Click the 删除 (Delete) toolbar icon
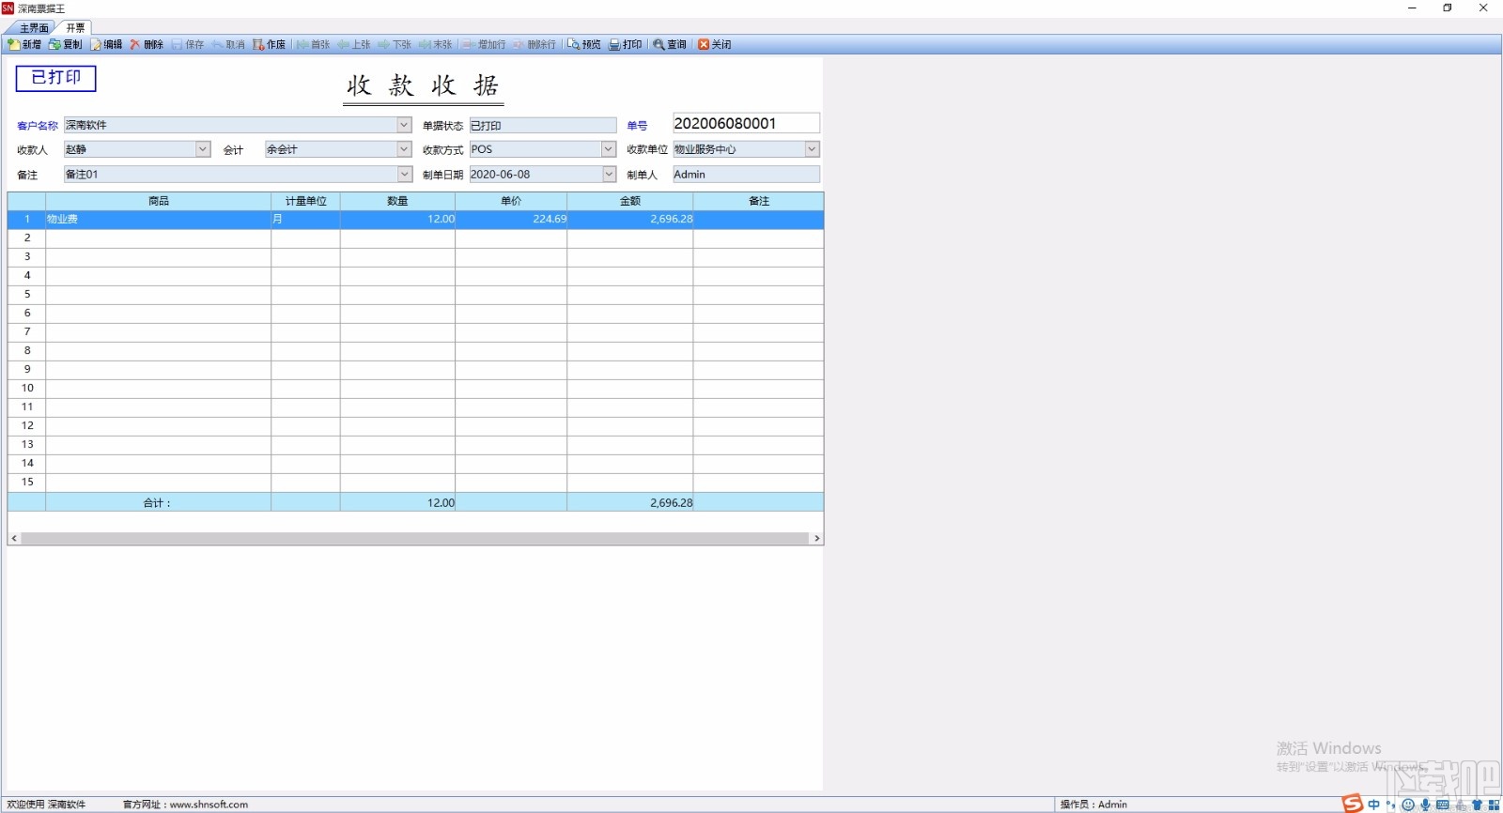1503x813 pixels. click(147, 44)
